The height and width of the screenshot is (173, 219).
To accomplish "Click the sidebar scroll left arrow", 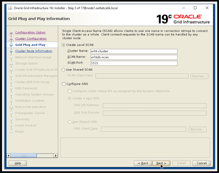I will tap(9, 156).
